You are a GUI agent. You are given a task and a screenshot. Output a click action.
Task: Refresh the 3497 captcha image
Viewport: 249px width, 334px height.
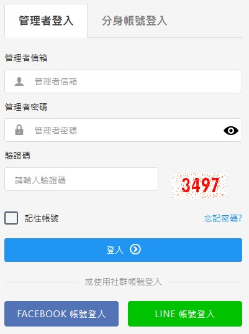point(199,186)
